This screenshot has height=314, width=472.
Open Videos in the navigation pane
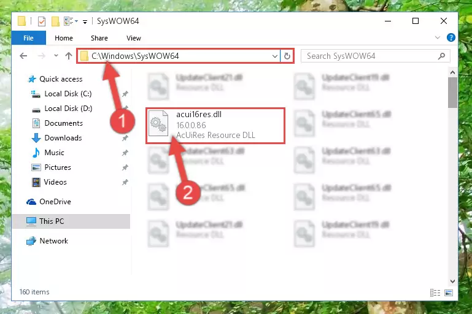click(x=55, y=182)
